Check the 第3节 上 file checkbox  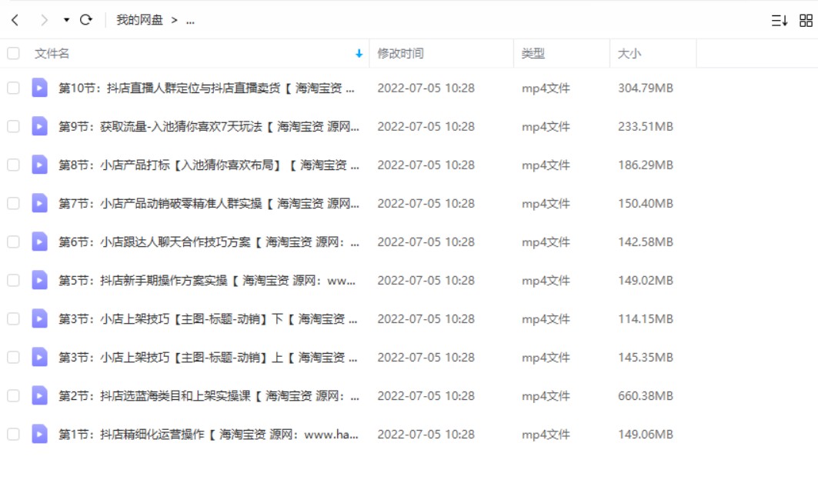(14, 357)
